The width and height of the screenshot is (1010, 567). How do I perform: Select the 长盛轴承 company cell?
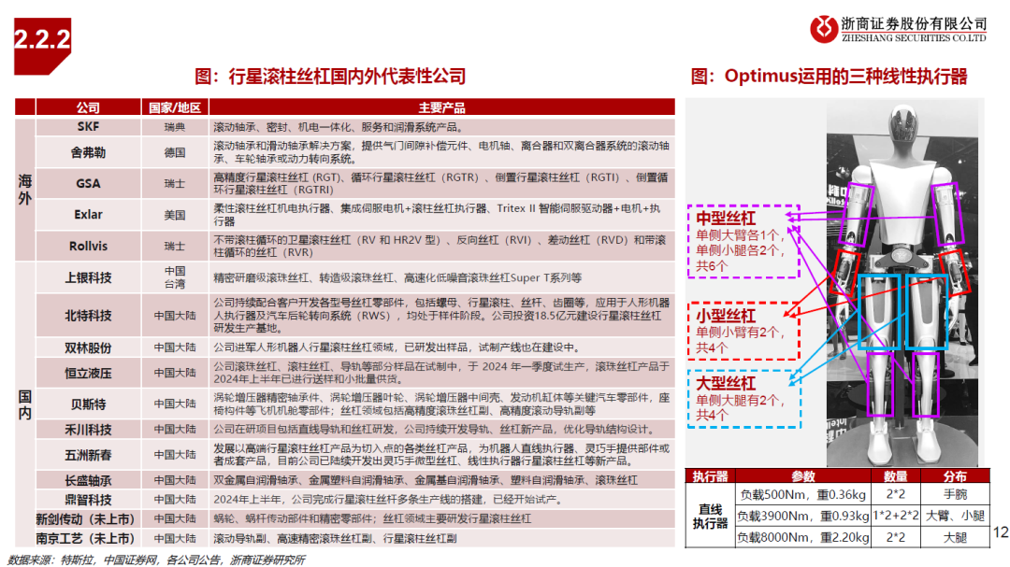click(88, 480)
